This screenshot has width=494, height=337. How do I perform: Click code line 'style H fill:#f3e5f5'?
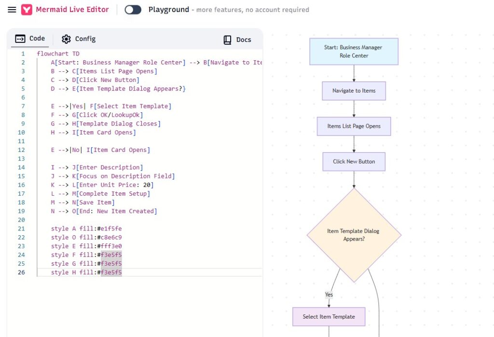[86, 272]
